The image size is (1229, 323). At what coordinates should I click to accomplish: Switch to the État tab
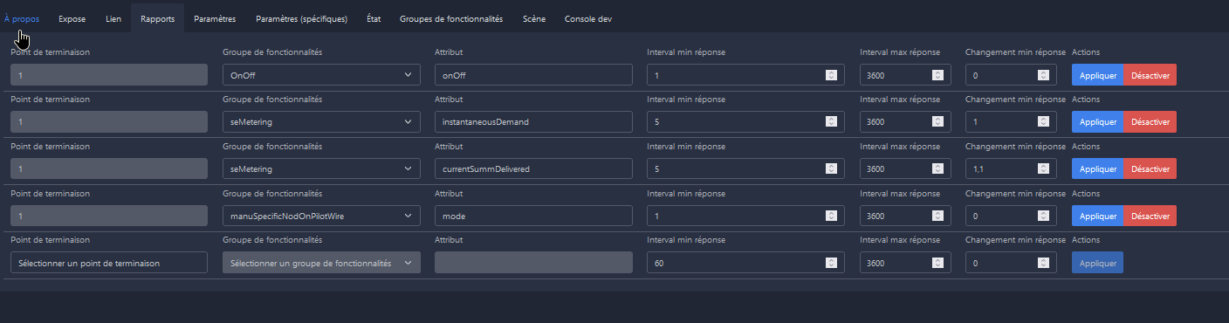[374, 18]
